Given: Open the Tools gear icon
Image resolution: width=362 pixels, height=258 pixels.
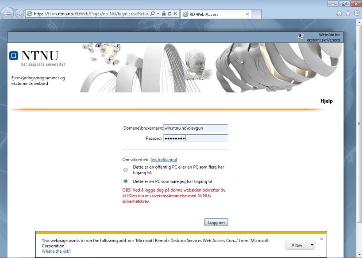Looking at the screenshot, I should tap(357, 13).
